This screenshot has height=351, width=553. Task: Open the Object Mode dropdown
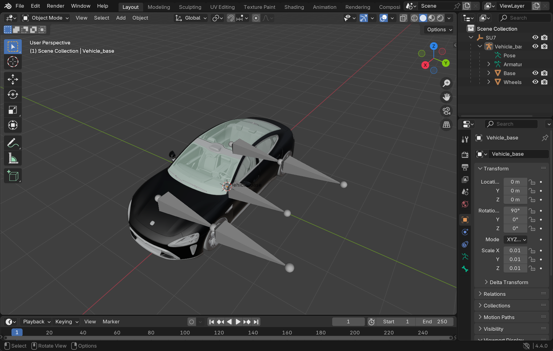point(45,18)
